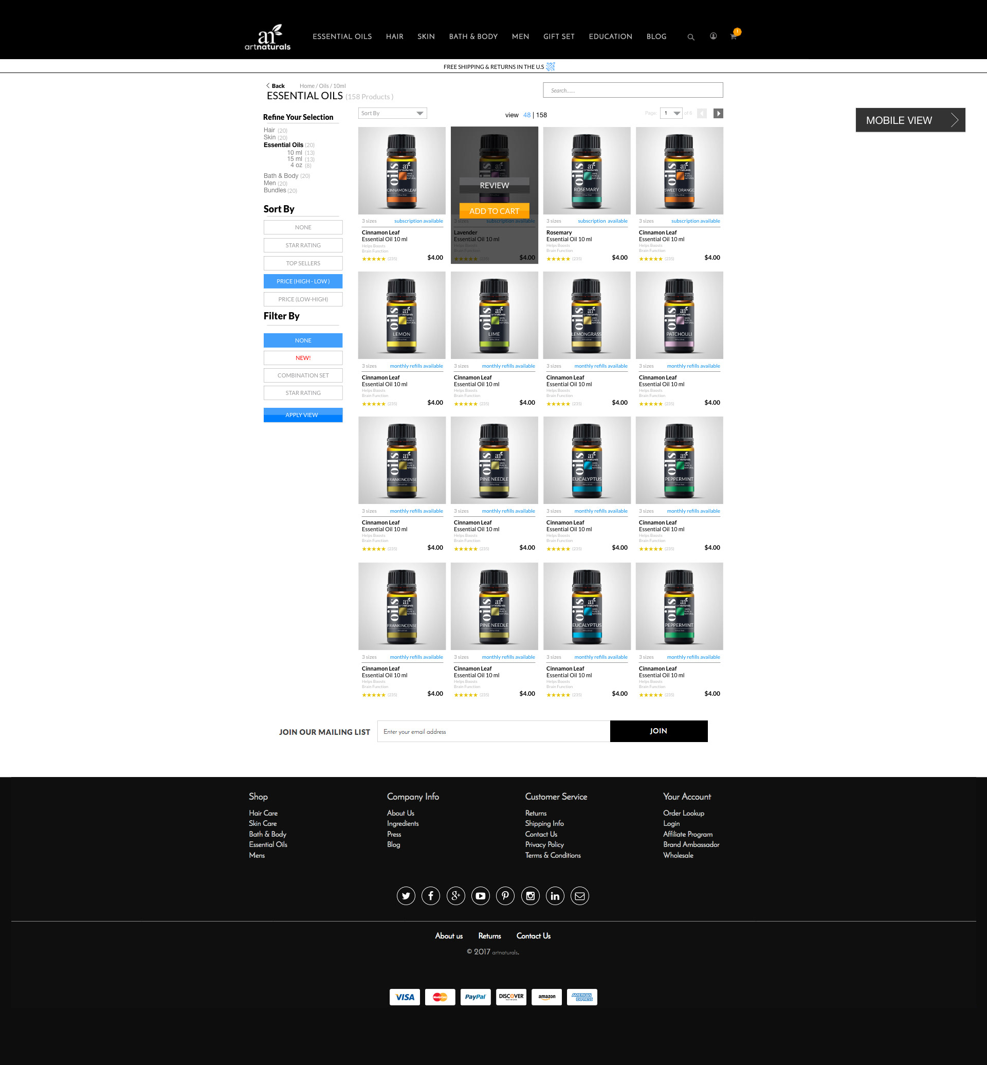Viewport: 987px width, 1065px height.
Task: Open the Page number dropdown
Action: tap(671, 113)
